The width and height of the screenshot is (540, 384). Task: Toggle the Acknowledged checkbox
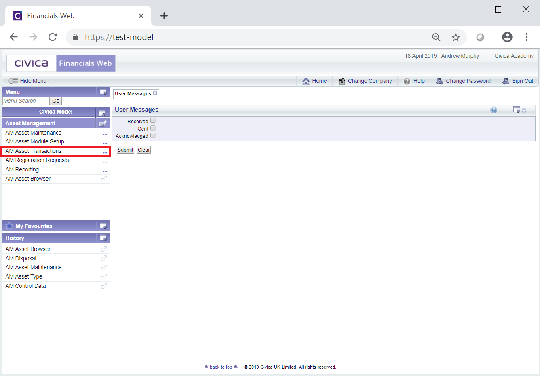(153, 135)
